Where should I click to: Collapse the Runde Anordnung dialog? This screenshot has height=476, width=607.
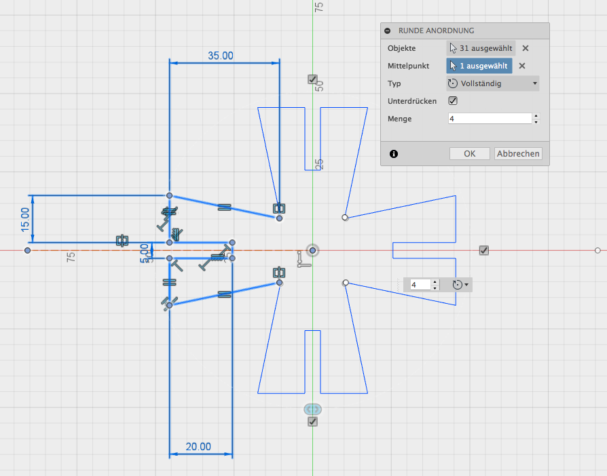388,31
